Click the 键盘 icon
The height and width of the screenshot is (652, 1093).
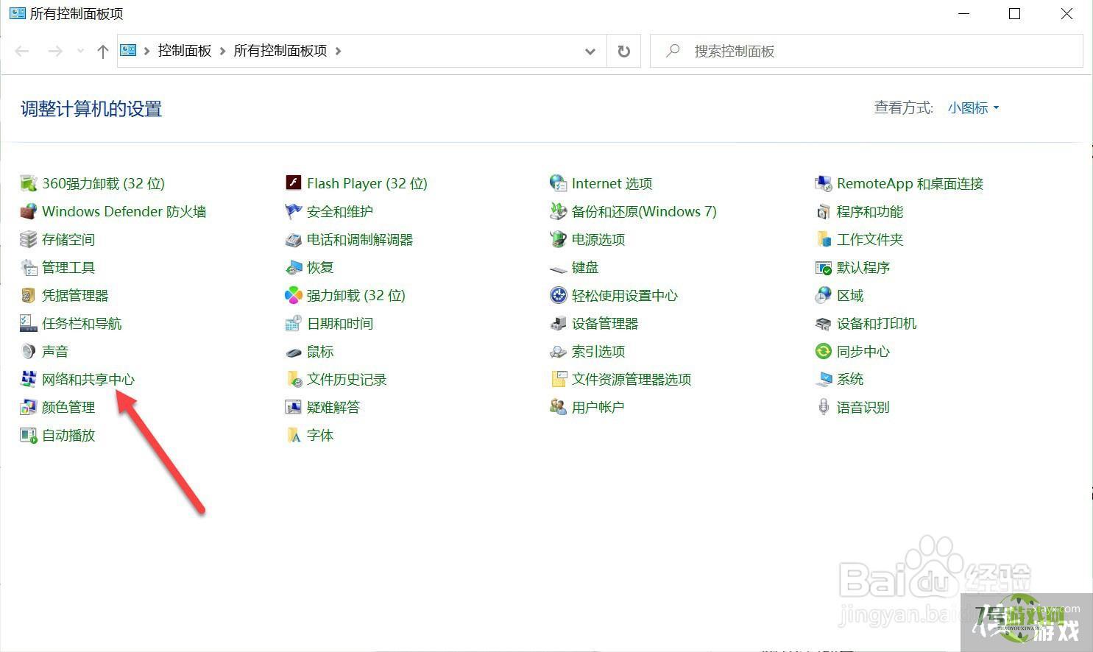pos(558,269)
